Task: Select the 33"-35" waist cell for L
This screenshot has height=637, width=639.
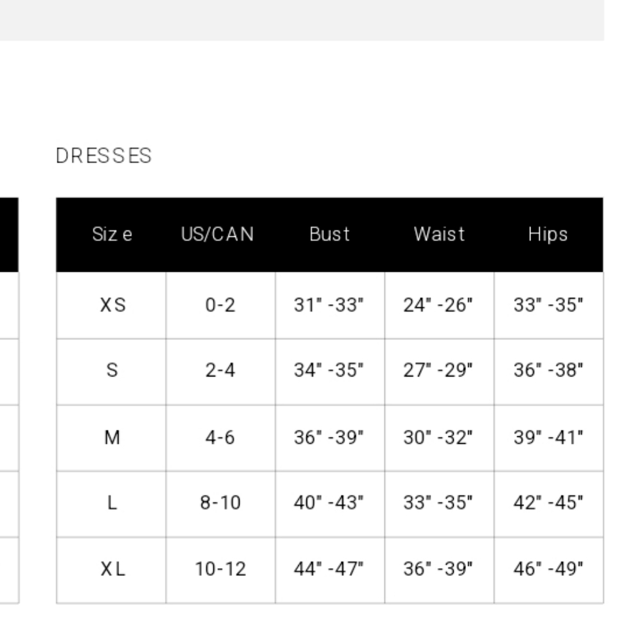Action: point(440,504)
